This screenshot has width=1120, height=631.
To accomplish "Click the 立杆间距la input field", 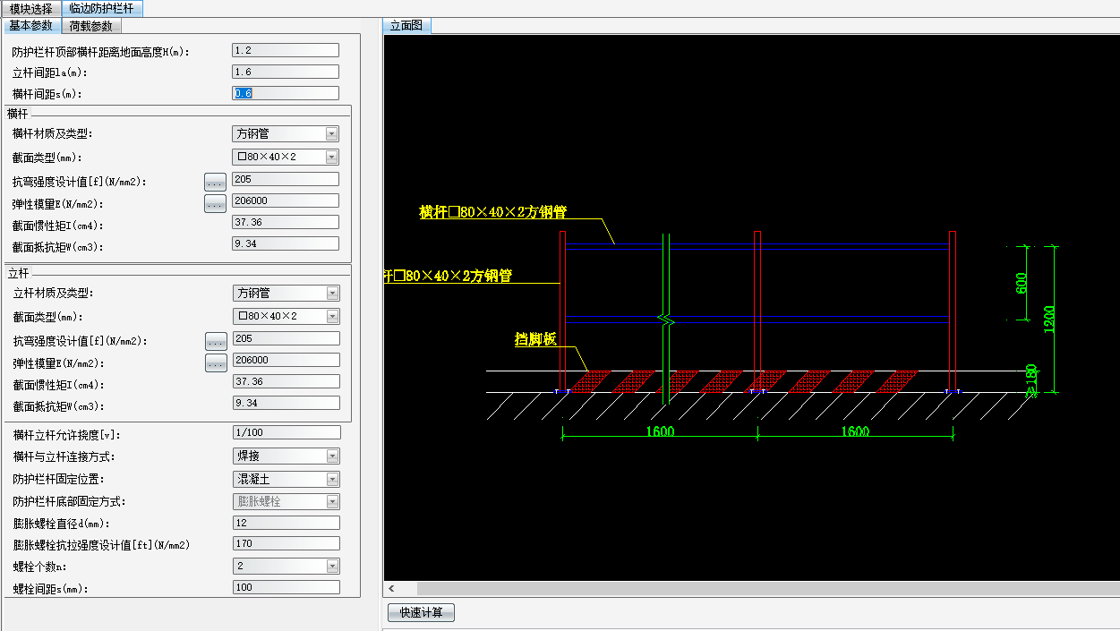I will point(285,72).
